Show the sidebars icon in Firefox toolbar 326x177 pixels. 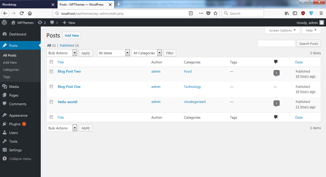(295, 13)
